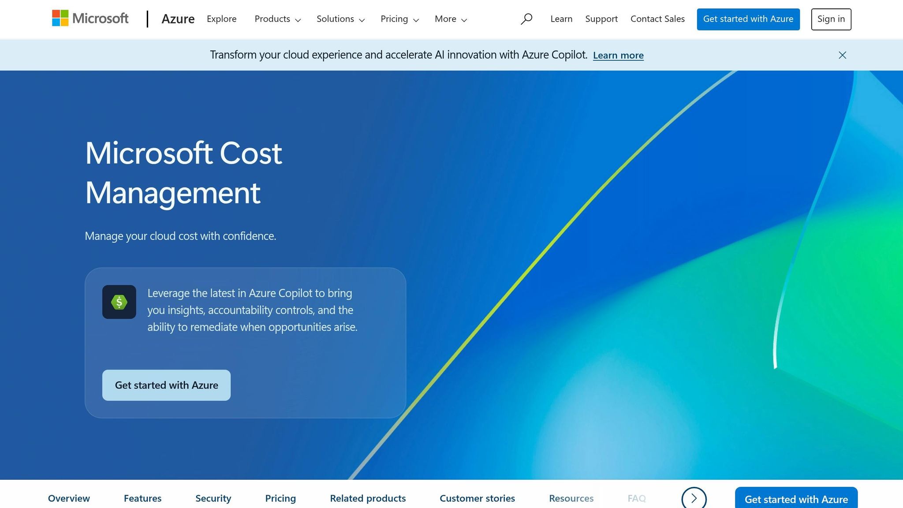Image resolution: width=903 pixels, height=508 pixels.
Task: Go to the Azure home link
Action: pos(178,19)
